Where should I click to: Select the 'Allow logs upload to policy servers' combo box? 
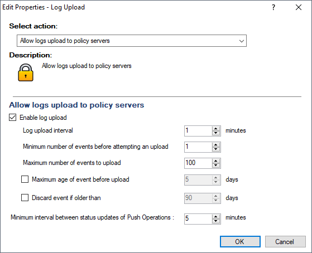[132, 41]
